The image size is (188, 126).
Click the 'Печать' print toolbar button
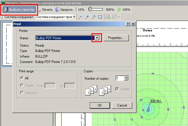tap(45, 10)
